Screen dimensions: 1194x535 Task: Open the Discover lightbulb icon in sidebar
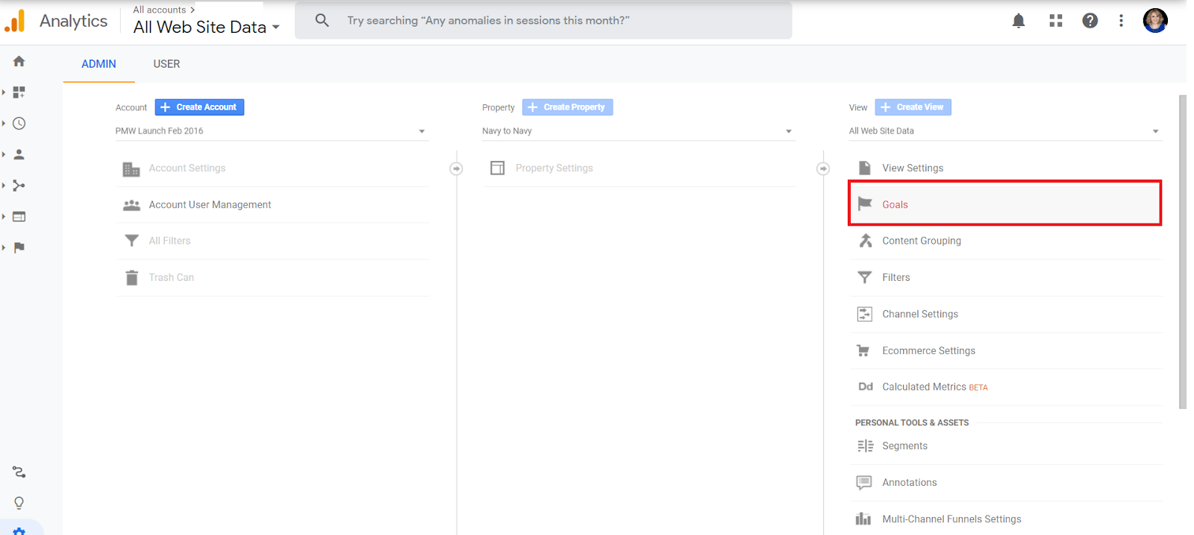(x=19, y=503)
